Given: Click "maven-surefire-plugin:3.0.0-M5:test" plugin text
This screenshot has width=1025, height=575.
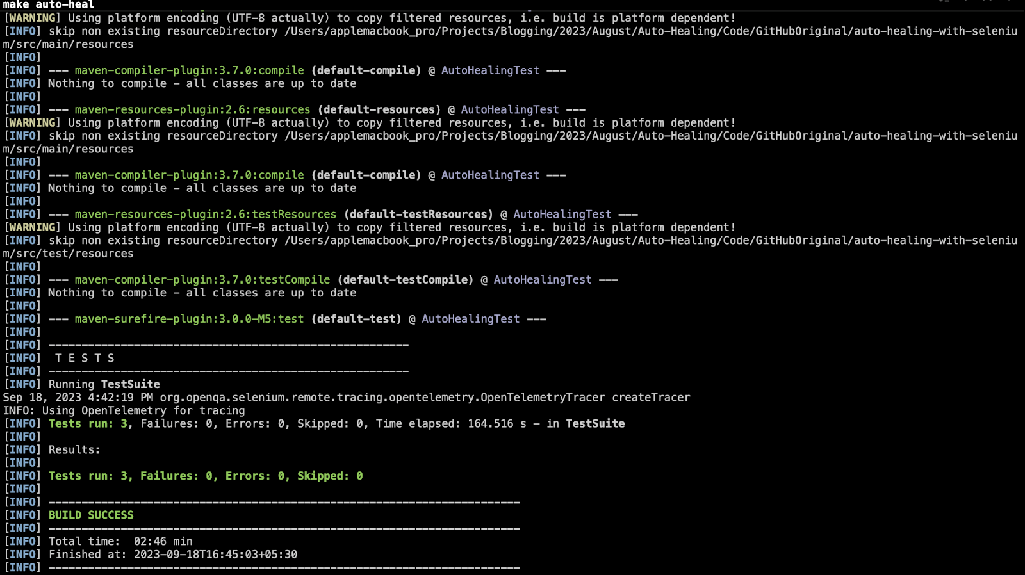Looking at the screenshot, I should [x=189, y=319].
